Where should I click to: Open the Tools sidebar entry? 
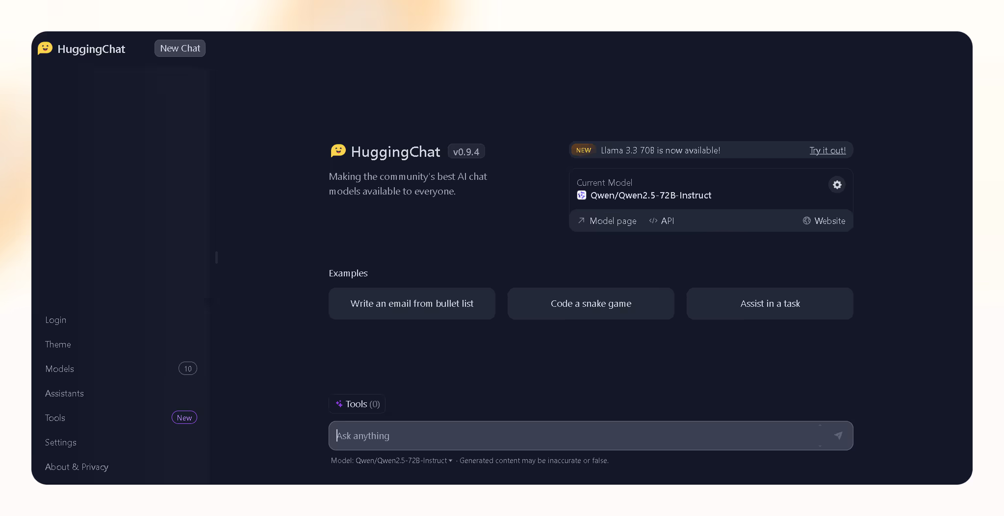point(55,418)
